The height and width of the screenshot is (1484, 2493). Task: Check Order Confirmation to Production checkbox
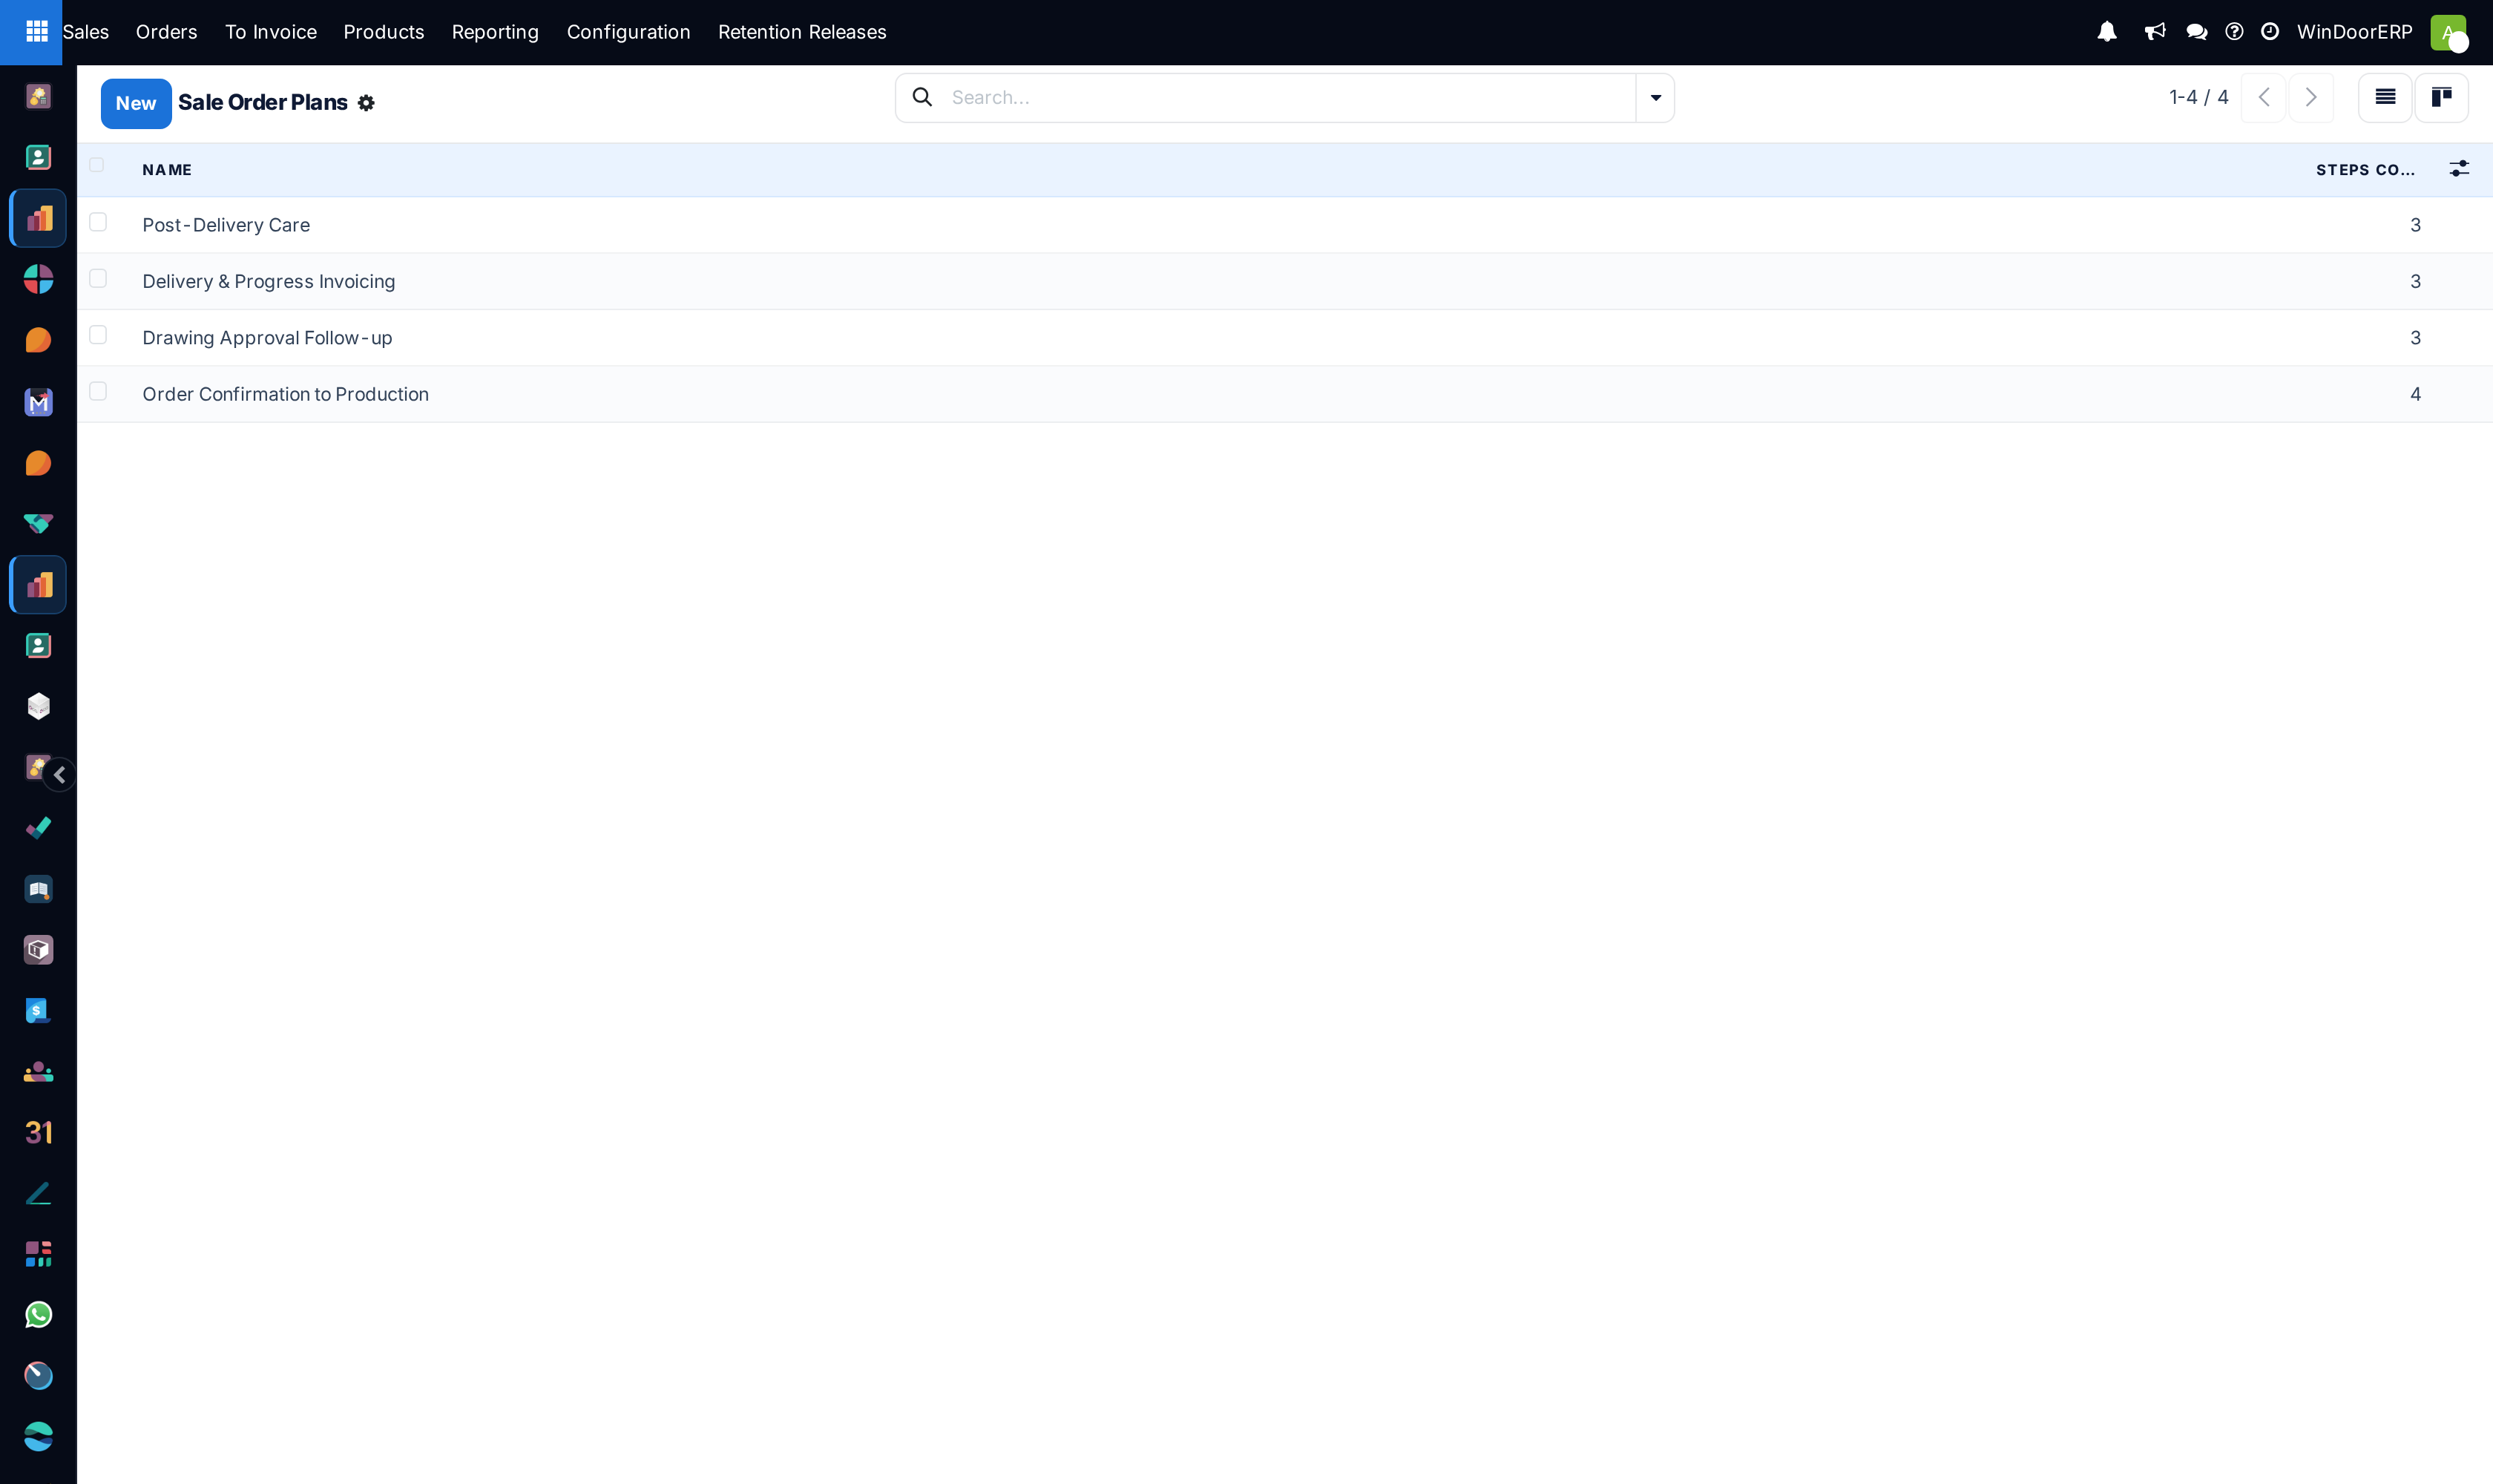pyautogui.click(x=98, y=391)
